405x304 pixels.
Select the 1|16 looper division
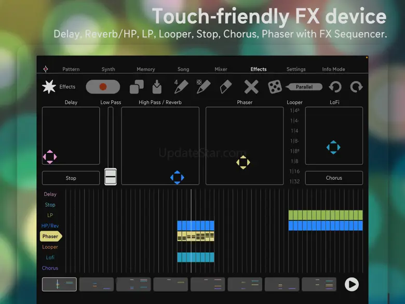[x=295, y=171]
